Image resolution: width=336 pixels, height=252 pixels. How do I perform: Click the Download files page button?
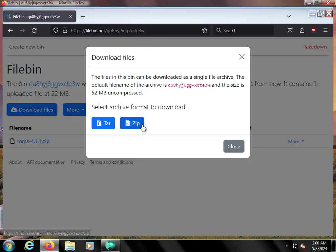pos(32,110)
